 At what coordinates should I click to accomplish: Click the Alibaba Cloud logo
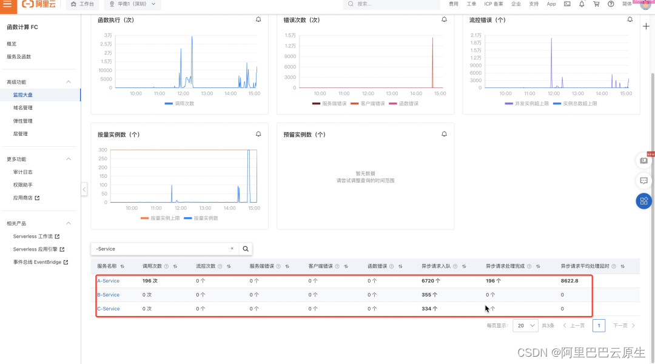(x=39, y=4)
